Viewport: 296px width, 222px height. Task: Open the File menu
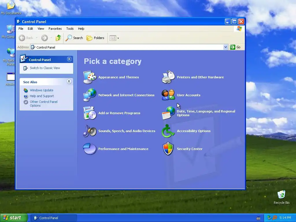coord(21,29)
